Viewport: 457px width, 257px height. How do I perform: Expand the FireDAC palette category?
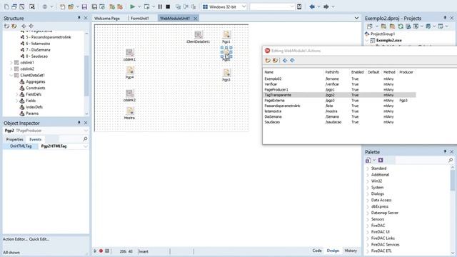coord(368,226)
